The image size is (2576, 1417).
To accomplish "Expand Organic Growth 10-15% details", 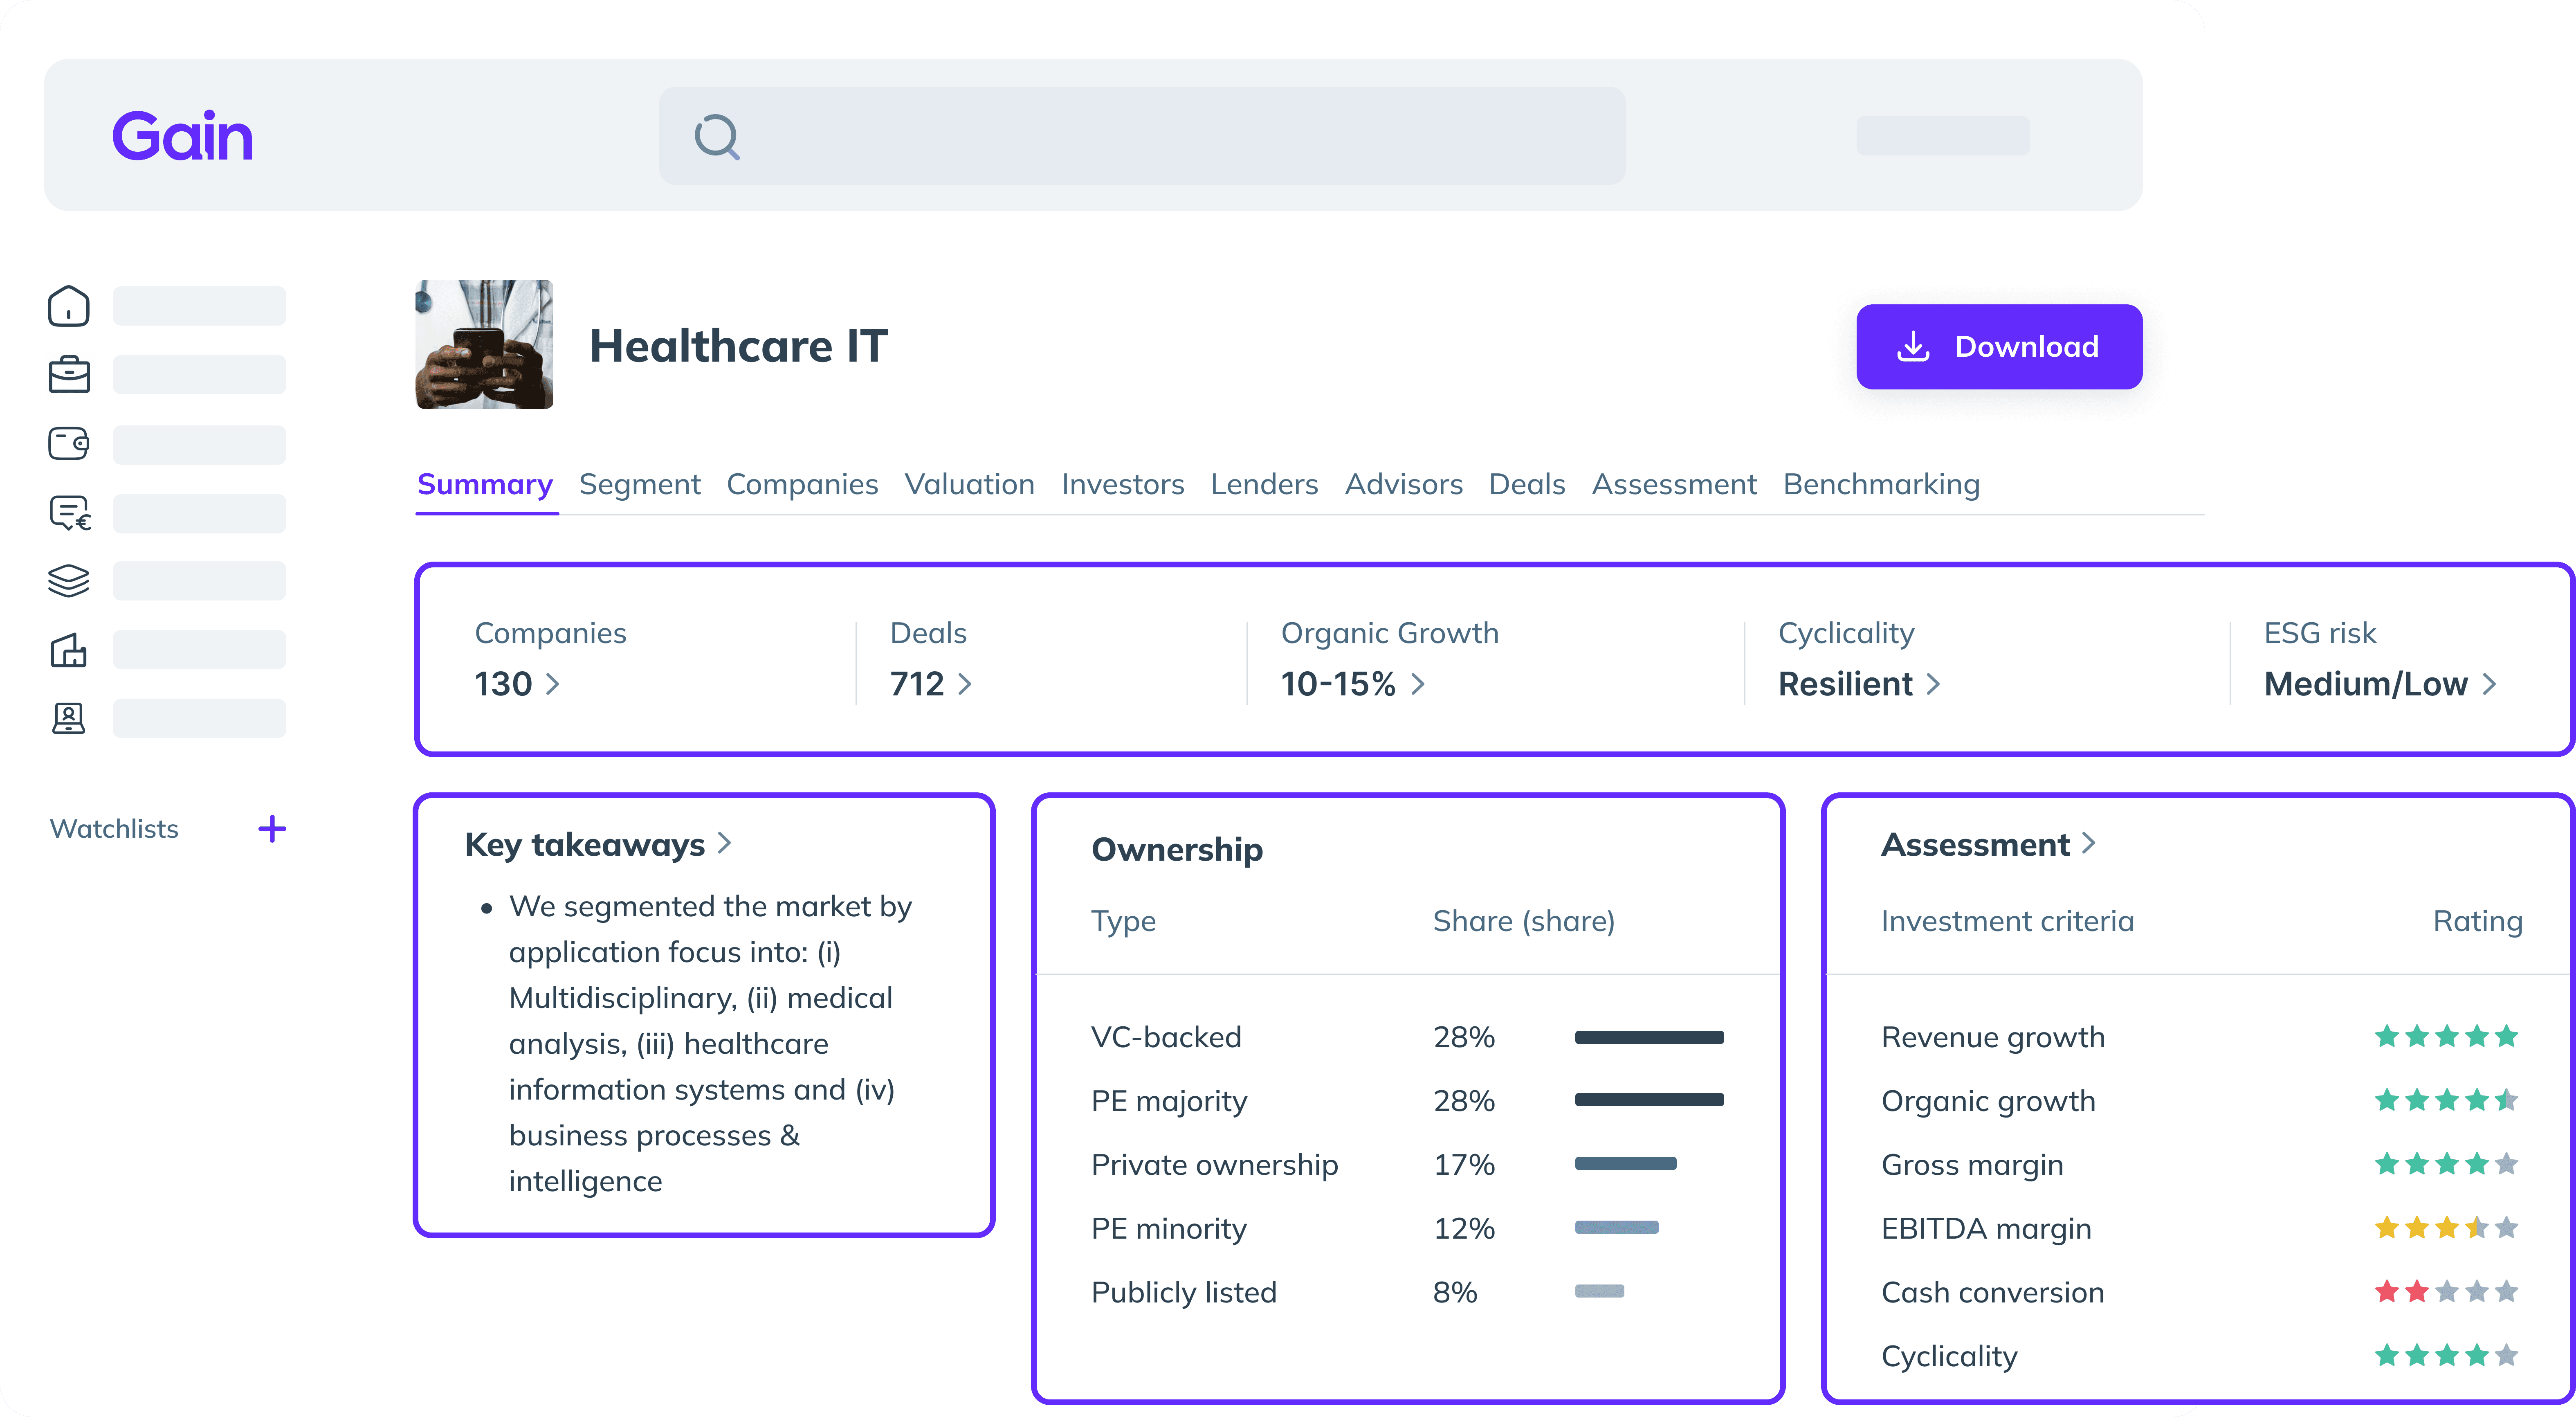I will (x=1418, y=684).
